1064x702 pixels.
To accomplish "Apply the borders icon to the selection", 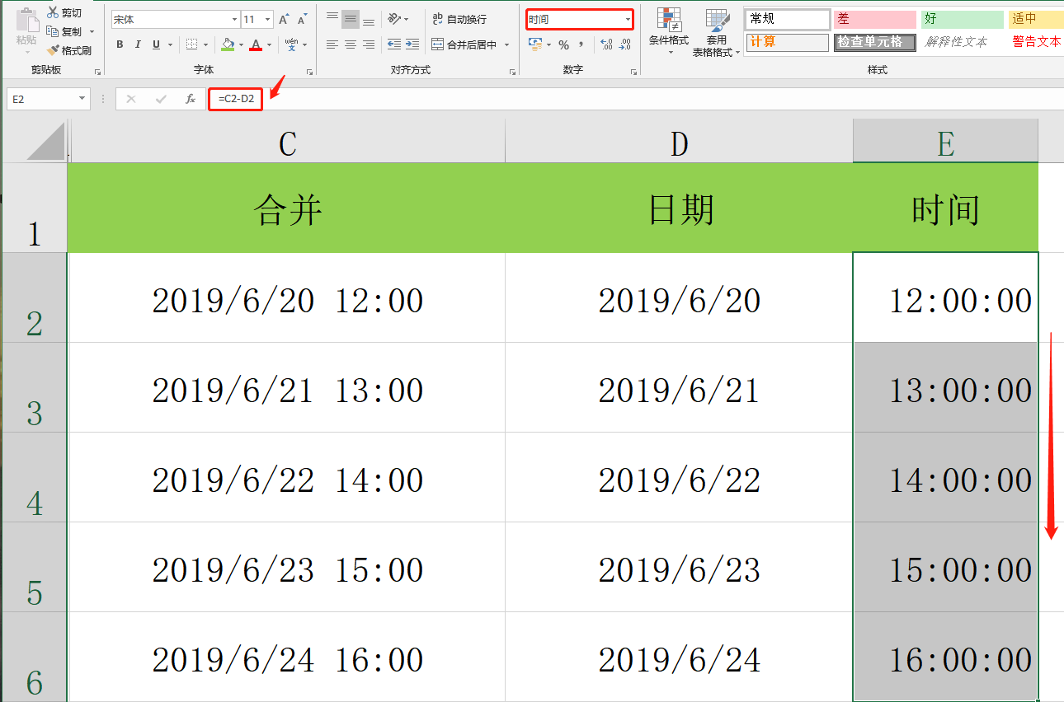I will (191, 44).
